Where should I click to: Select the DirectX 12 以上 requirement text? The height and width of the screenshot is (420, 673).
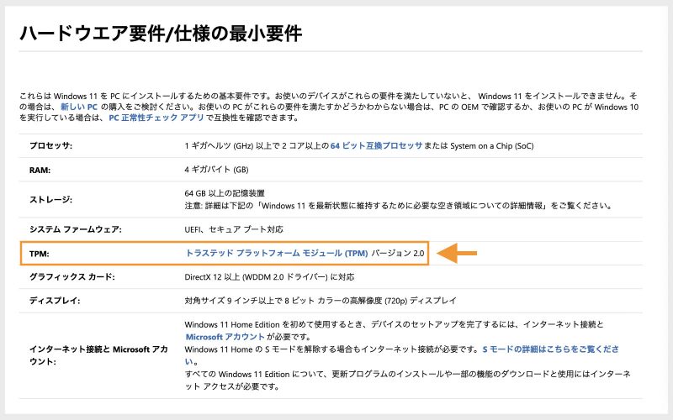click(269, 276)
